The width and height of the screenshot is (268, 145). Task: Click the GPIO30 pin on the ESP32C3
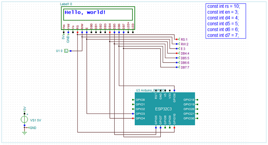pyautogui.click(x=197, y=118)
